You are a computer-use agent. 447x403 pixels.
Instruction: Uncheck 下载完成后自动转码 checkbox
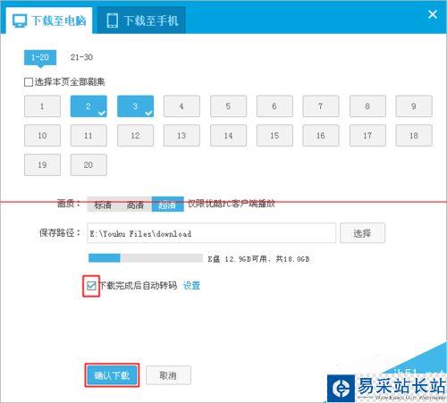(91, 286)
